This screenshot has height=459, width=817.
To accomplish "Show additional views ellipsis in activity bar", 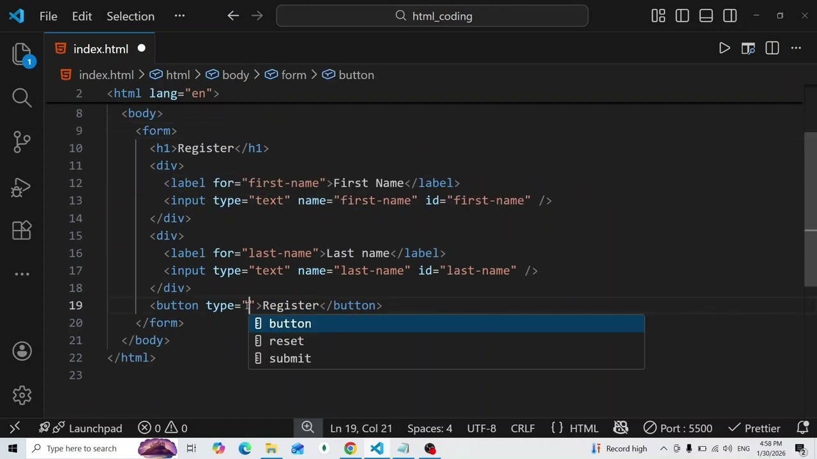I will 22,274.
